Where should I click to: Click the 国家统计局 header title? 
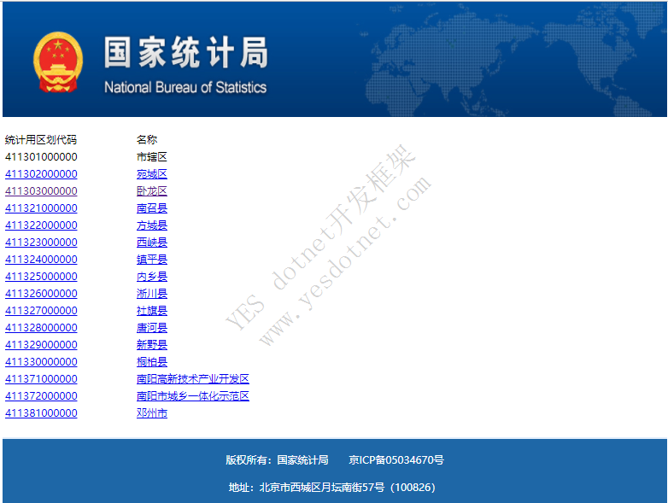point(185,53)
